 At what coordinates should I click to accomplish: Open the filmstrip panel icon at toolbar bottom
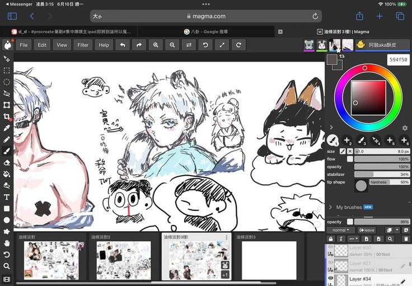(7, 279)
